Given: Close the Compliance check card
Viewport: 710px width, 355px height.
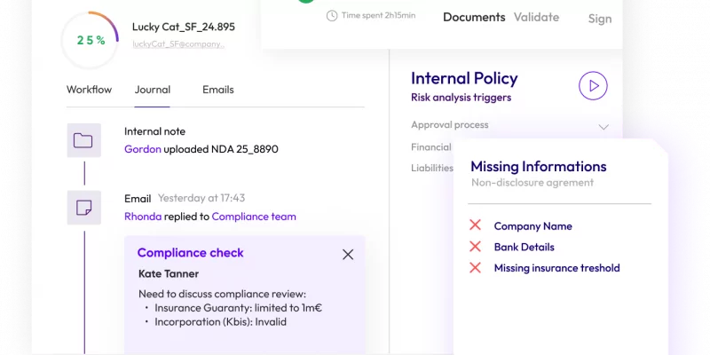Looking at the screenshot, I should 348,255.
